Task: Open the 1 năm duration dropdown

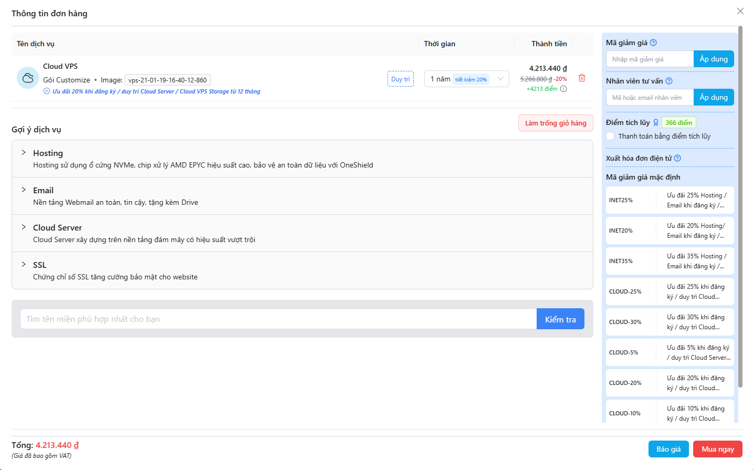Action: pyautogui.click(x=467, y=79)
